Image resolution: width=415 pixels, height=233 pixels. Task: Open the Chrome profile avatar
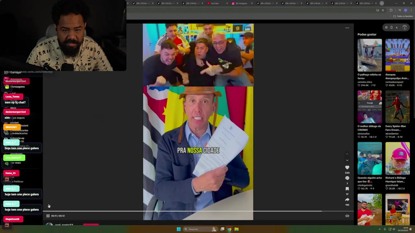tap(405, 10)
